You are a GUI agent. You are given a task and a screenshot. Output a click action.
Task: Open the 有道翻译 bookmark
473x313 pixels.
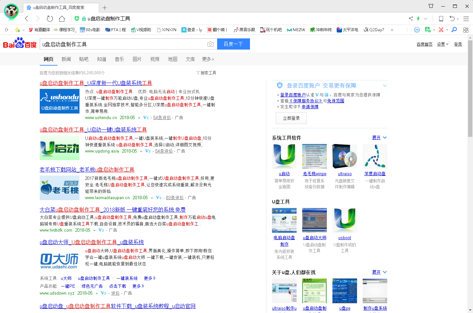coord(39,30)
